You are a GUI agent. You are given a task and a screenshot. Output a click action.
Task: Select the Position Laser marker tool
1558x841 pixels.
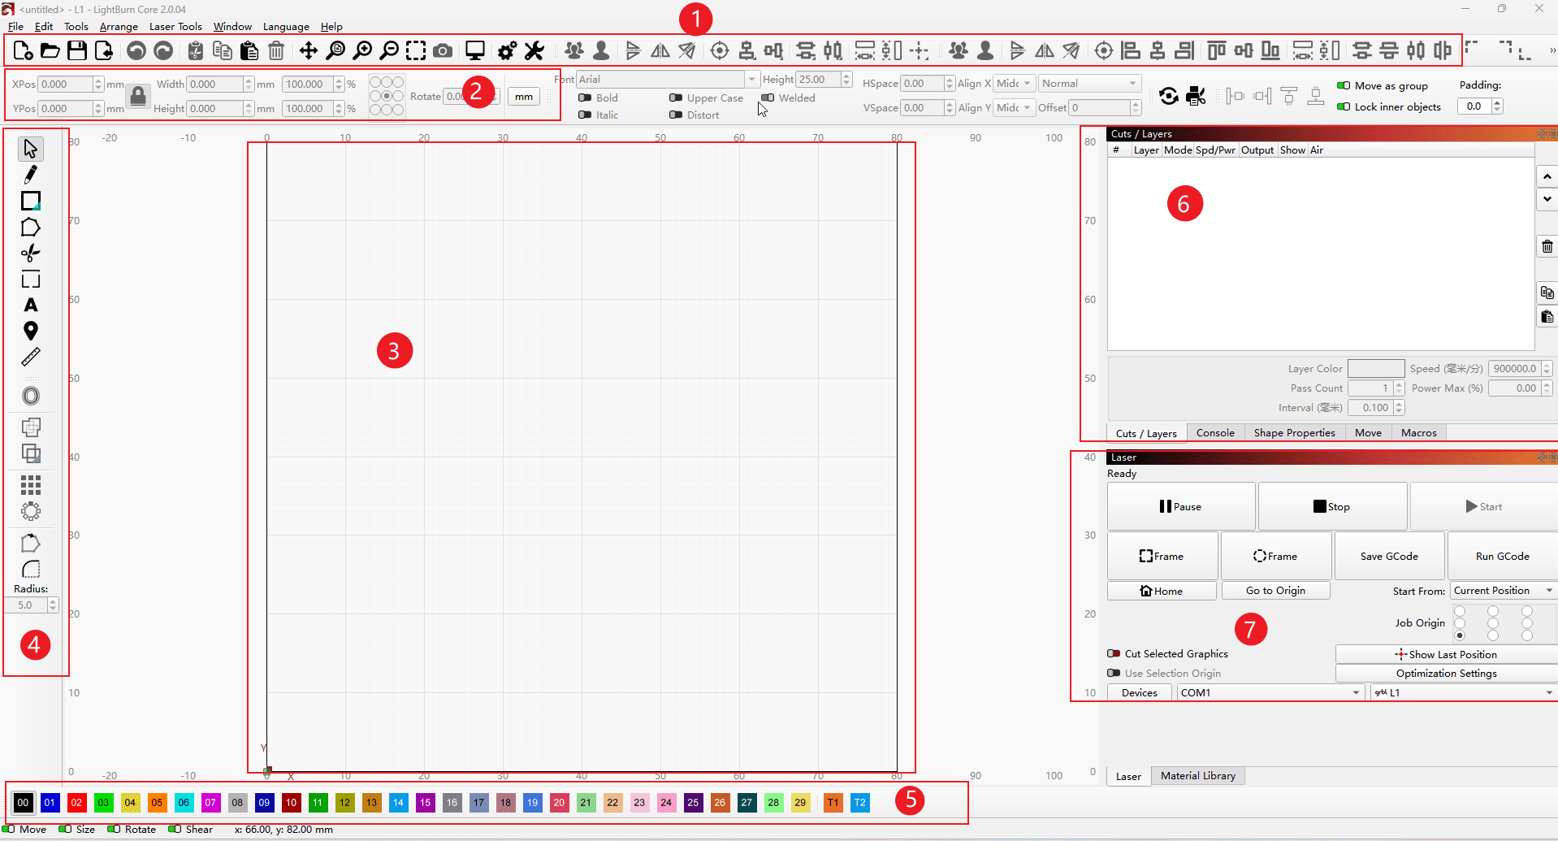(x=31, y=331)
